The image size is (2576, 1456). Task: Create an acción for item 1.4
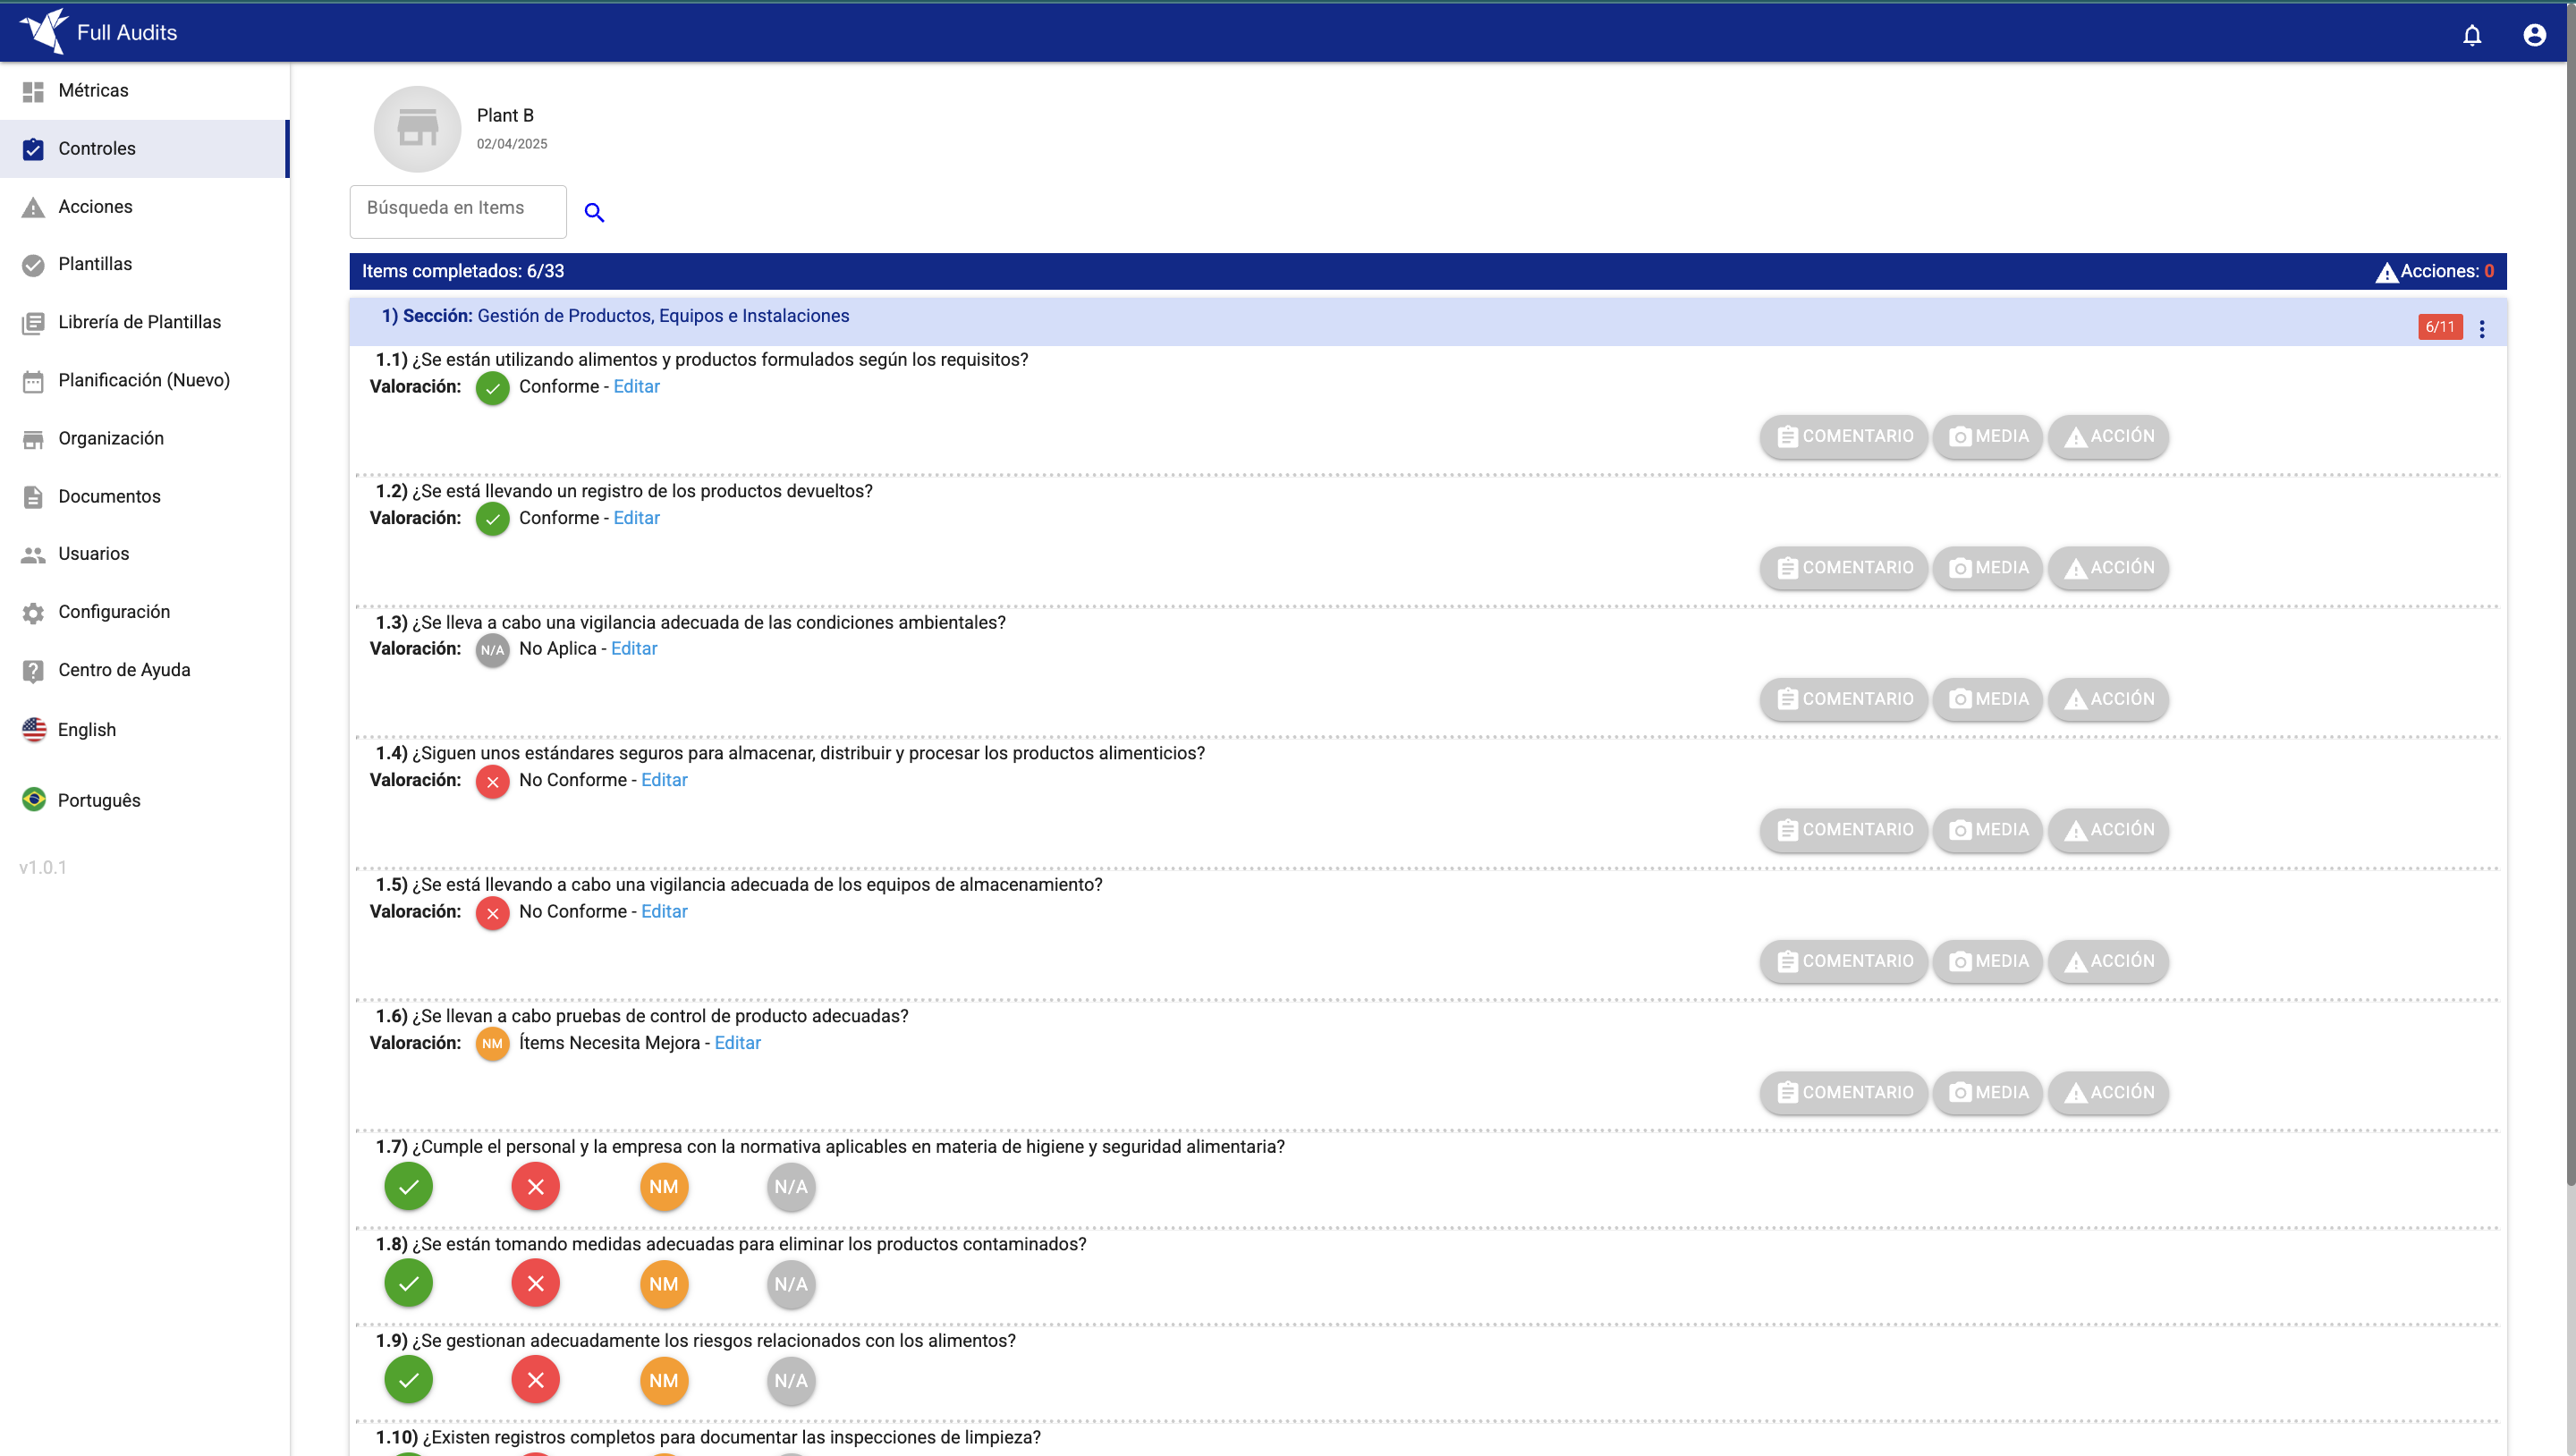2108,830
